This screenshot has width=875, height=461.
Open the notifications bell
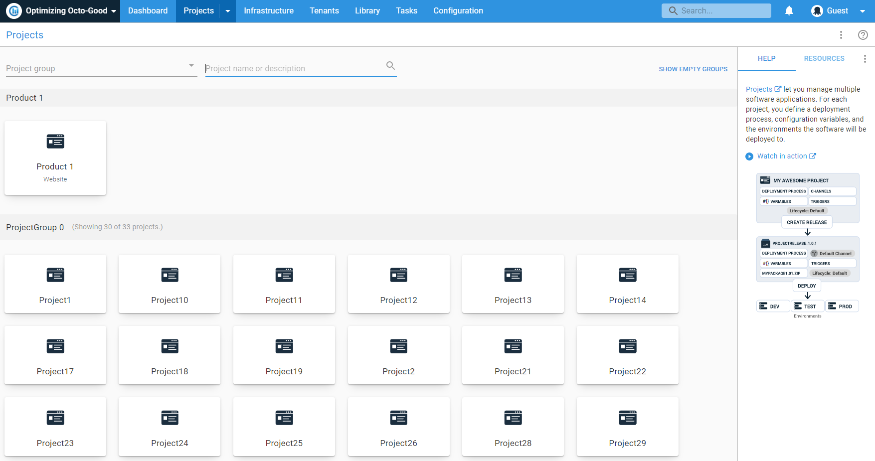coord(789,10)
